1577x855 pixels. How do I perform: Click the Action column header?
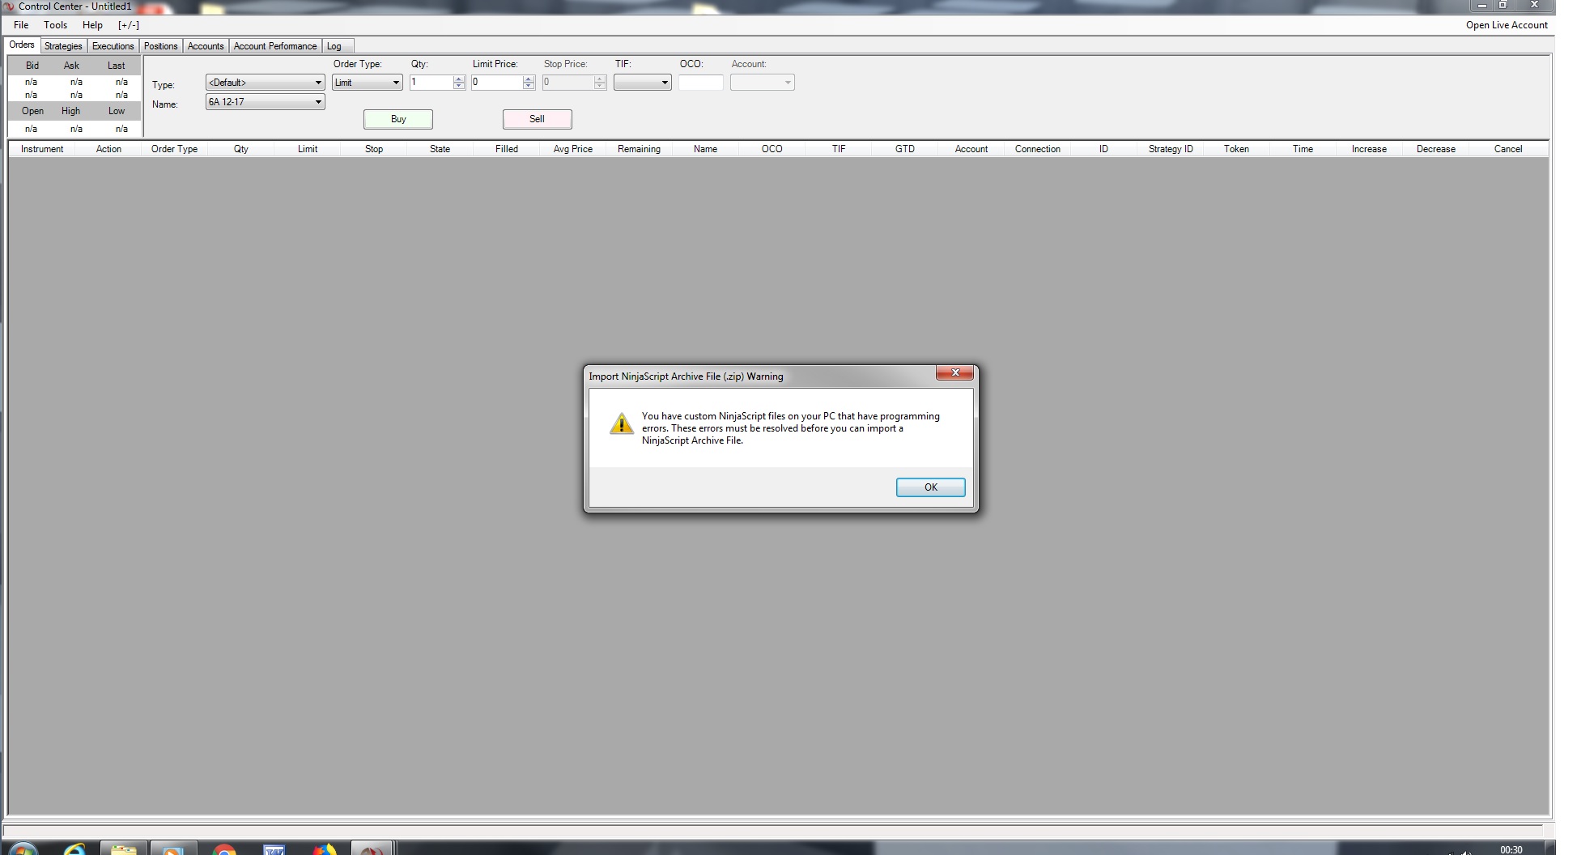click(108, 149)
